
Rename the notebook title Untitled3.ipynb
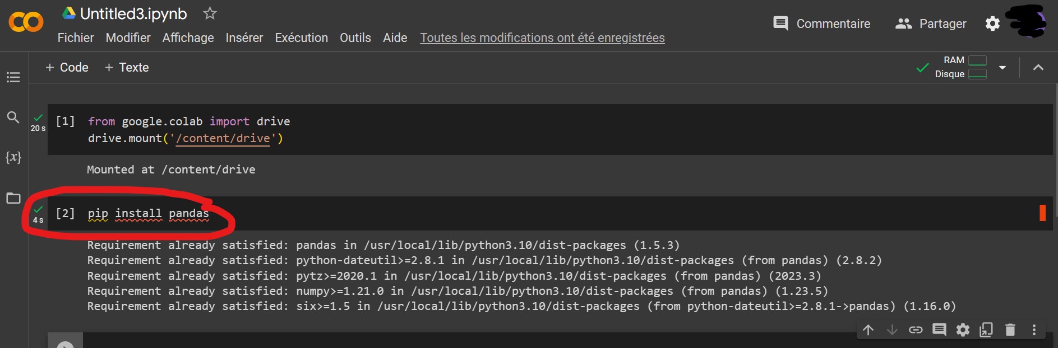click(133, 13)
